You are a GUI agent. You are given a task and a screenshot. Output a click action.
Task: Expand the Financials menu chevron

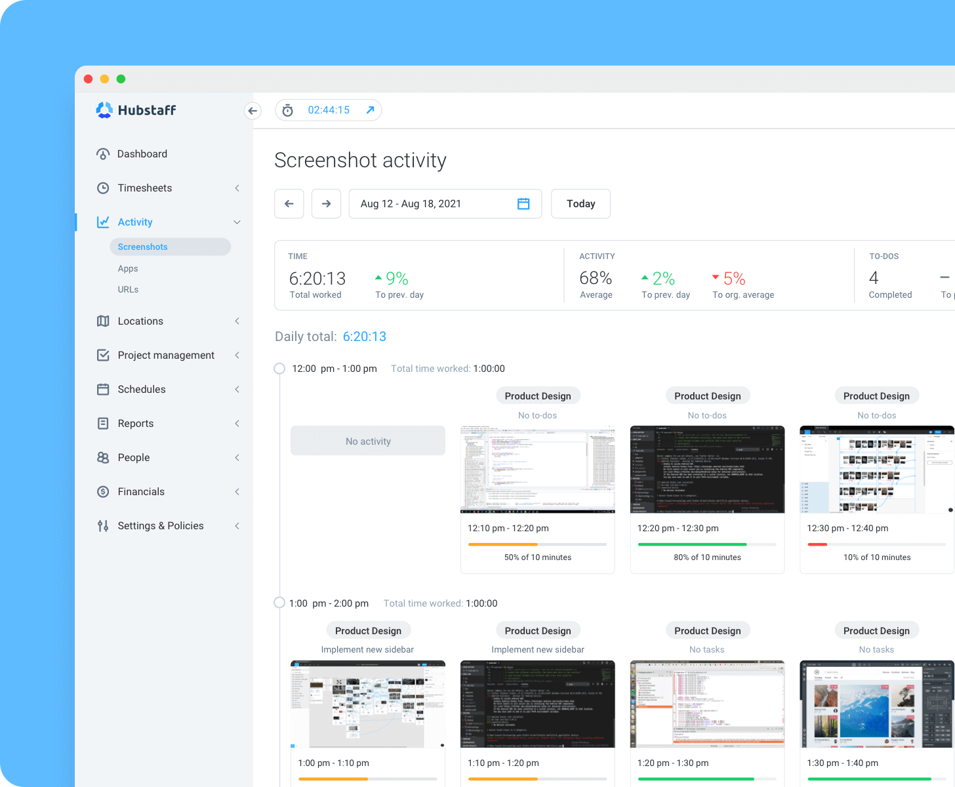237,492
